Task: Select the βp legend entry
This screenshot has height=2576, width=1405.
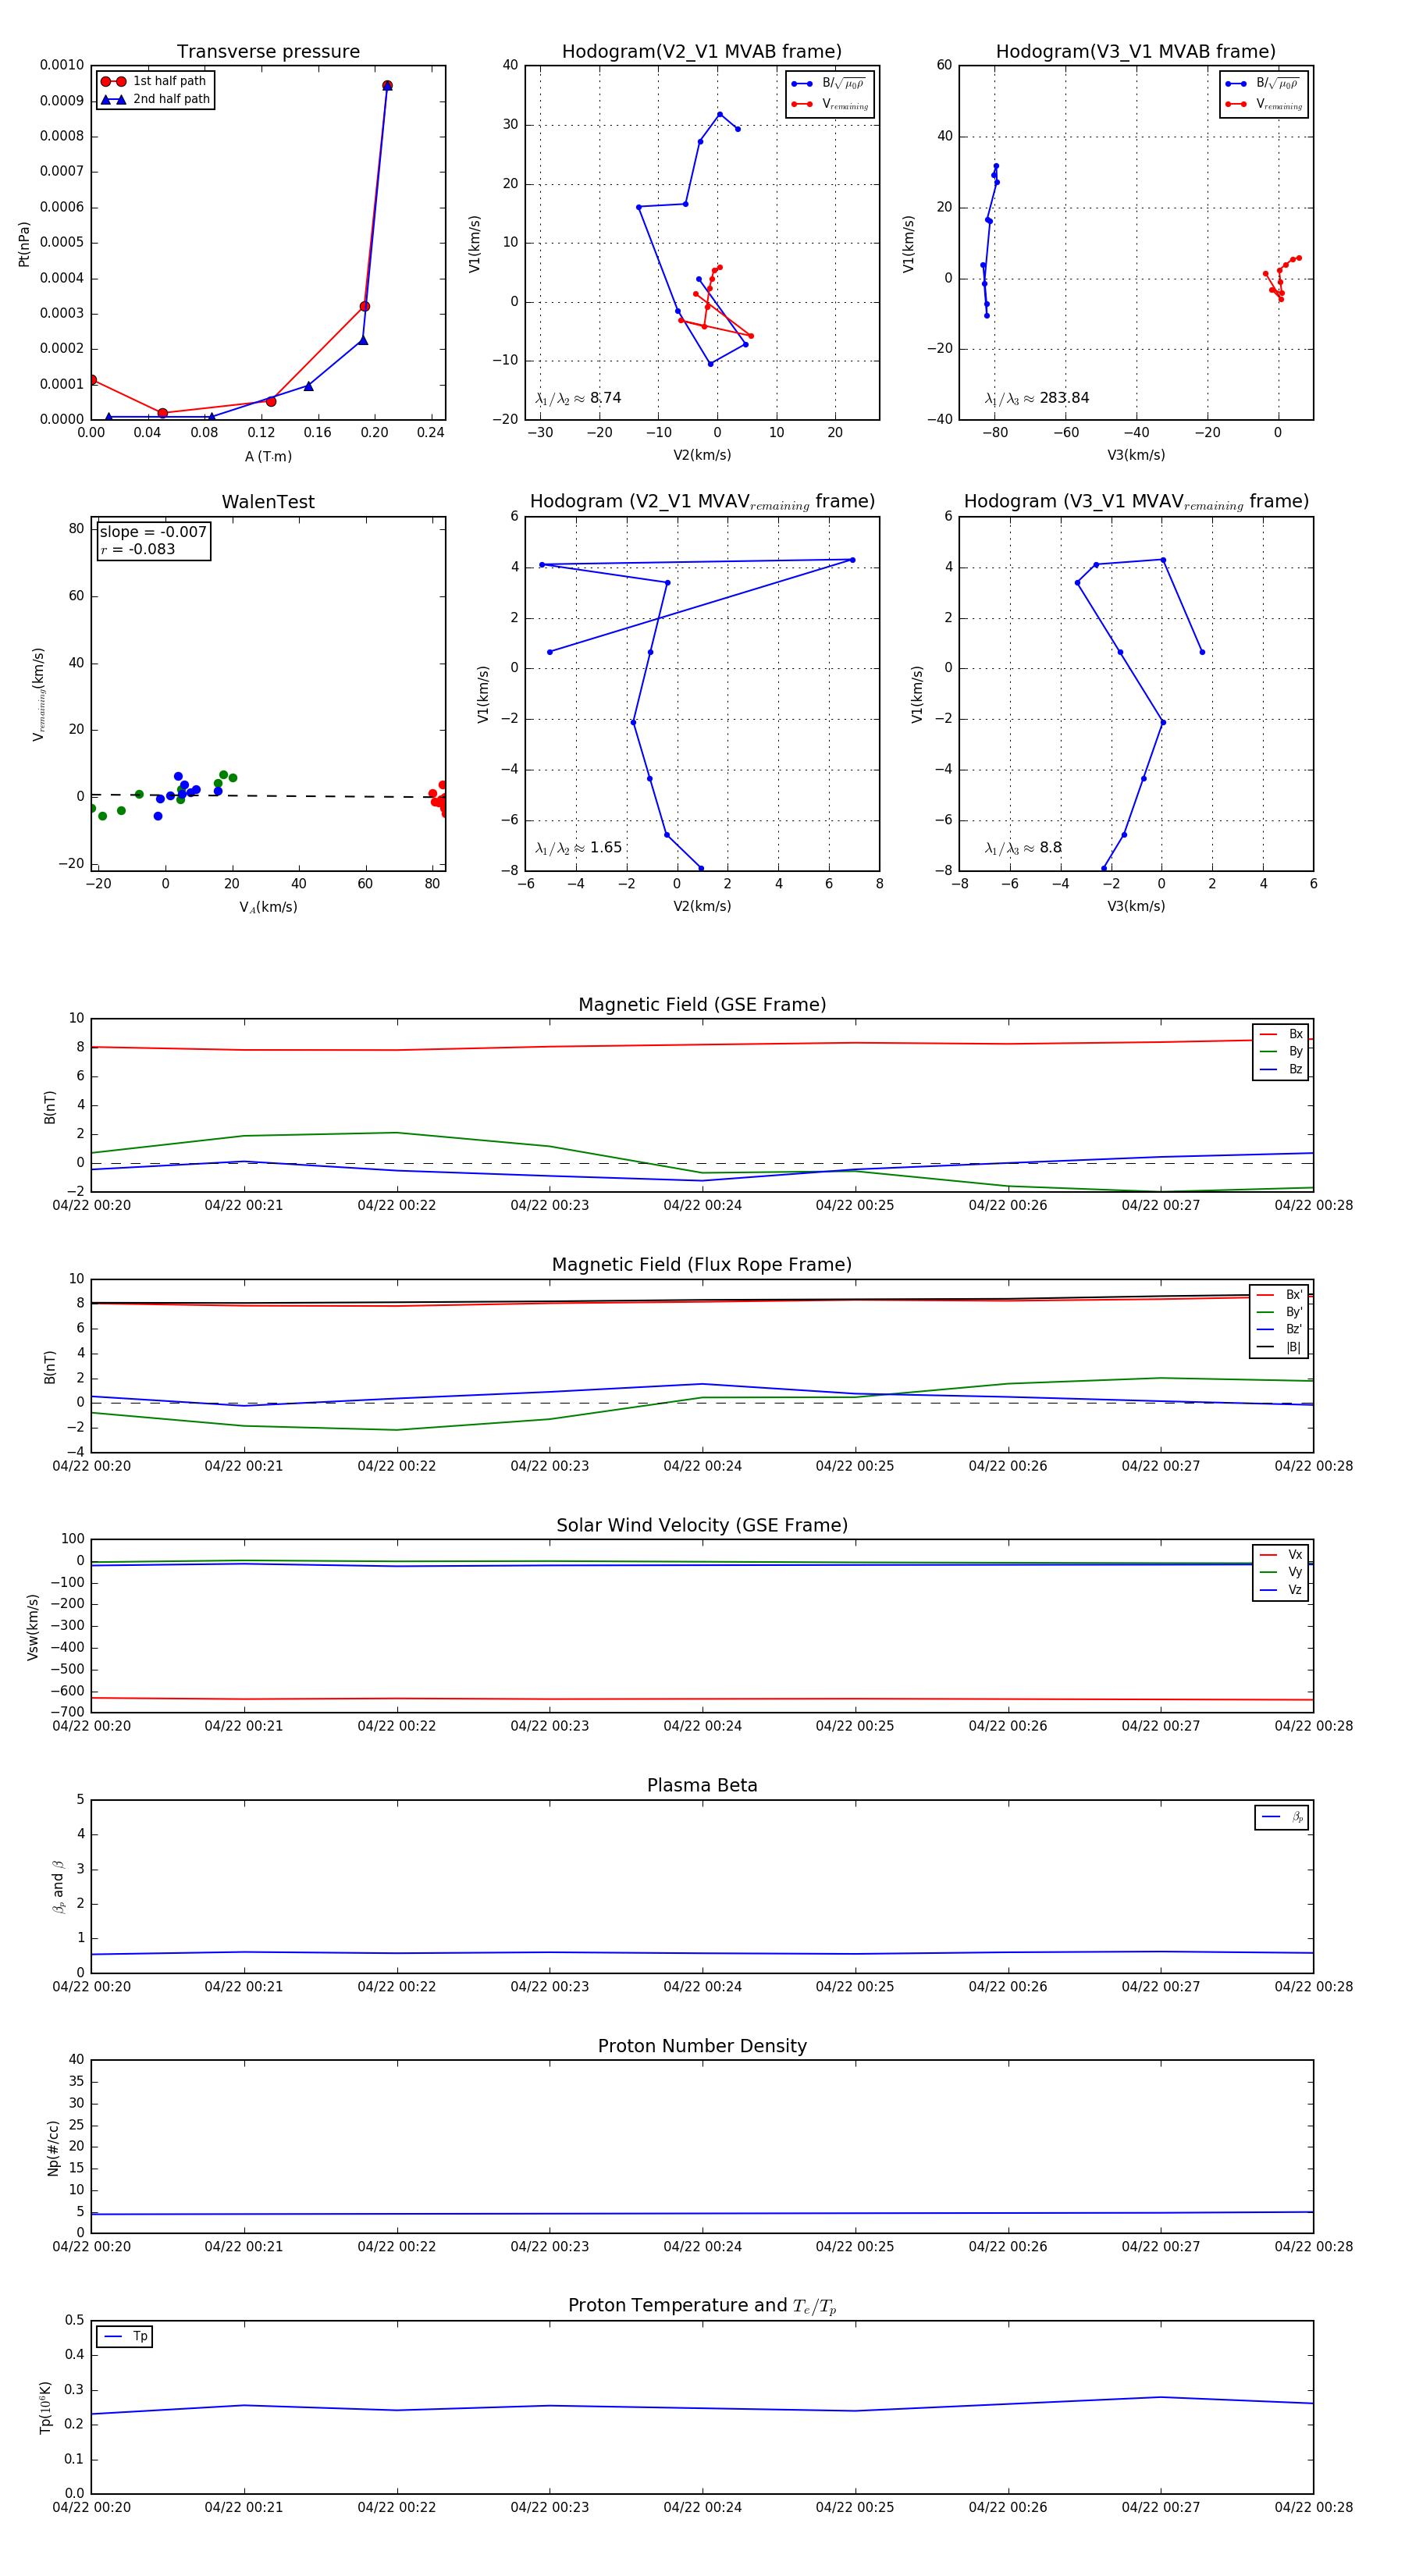Action: (x=1283, y=1817)
